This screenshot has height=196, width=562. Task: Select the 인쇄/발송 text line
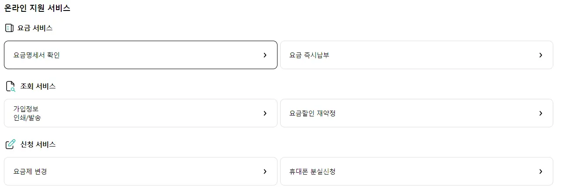click(27, 118)
